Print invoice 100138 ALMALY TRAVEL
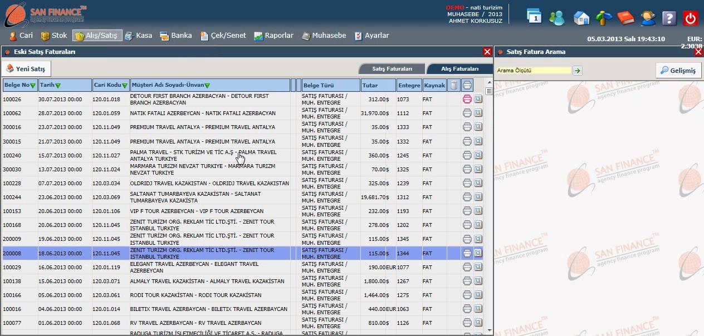704x336 pixels. coord(467,281)
